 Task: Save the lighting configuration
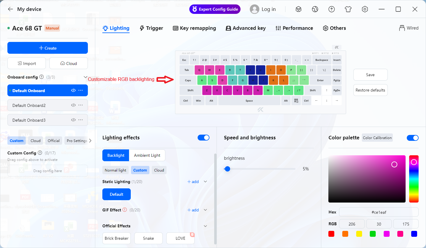click(370, 75)
